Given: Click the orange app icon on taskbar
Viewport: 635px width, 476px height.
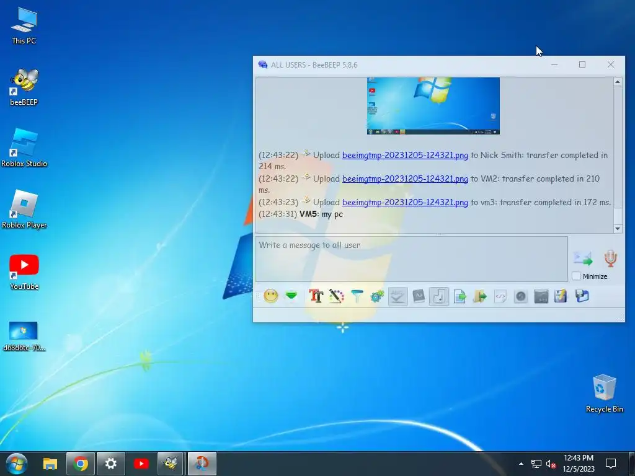Looking at the screenshot, I should tap(202, 464).
